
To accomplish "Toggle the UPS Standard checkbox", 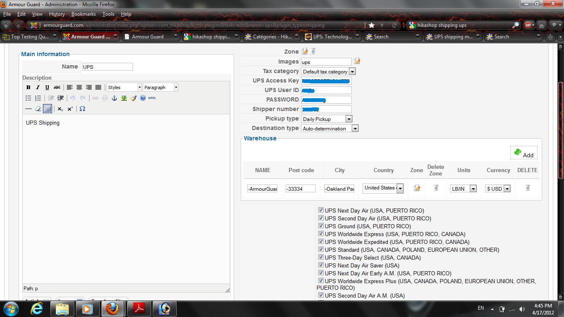I will 321,249.
